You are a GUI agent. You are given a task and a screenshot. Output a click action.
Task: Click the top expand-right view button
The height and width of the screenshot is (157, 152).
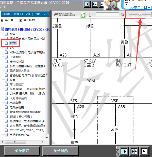[87, 4]
